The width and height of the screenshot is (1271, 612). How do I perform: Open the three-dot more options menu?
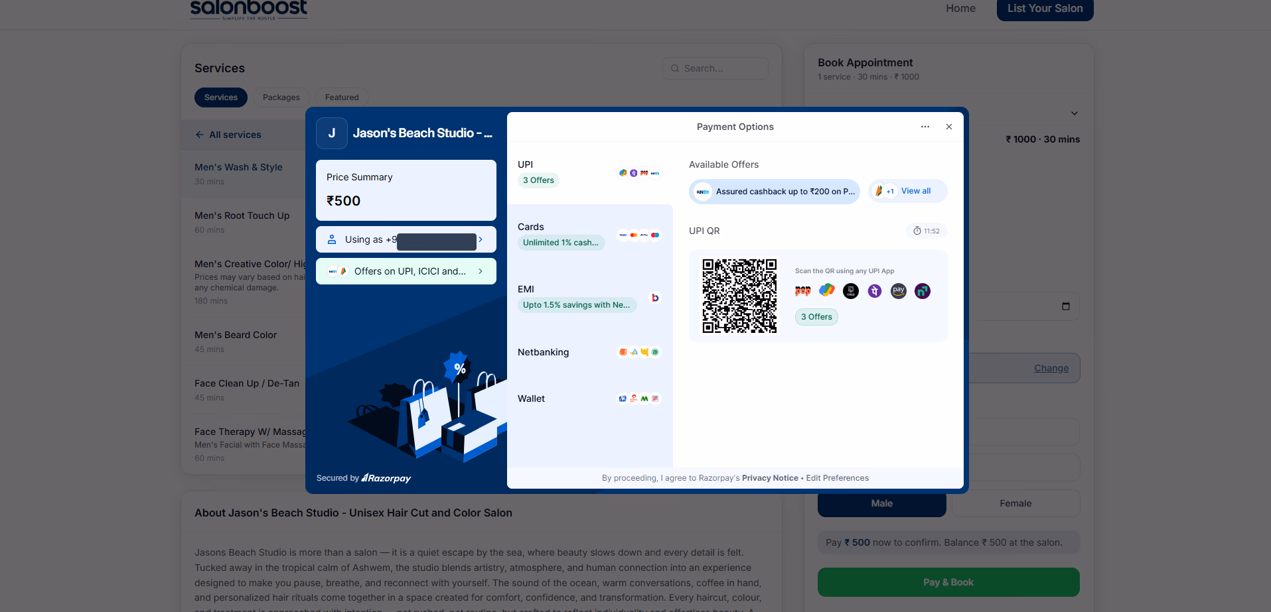[925, 127]
